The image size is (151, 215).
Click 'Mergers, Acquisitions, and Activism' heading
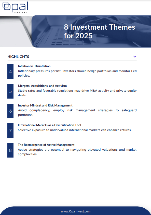pos(43,86)
